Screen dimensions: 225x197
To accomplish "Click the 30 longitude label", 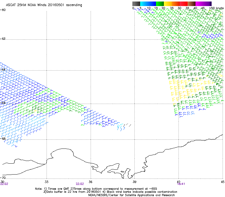I will point(2,182).
